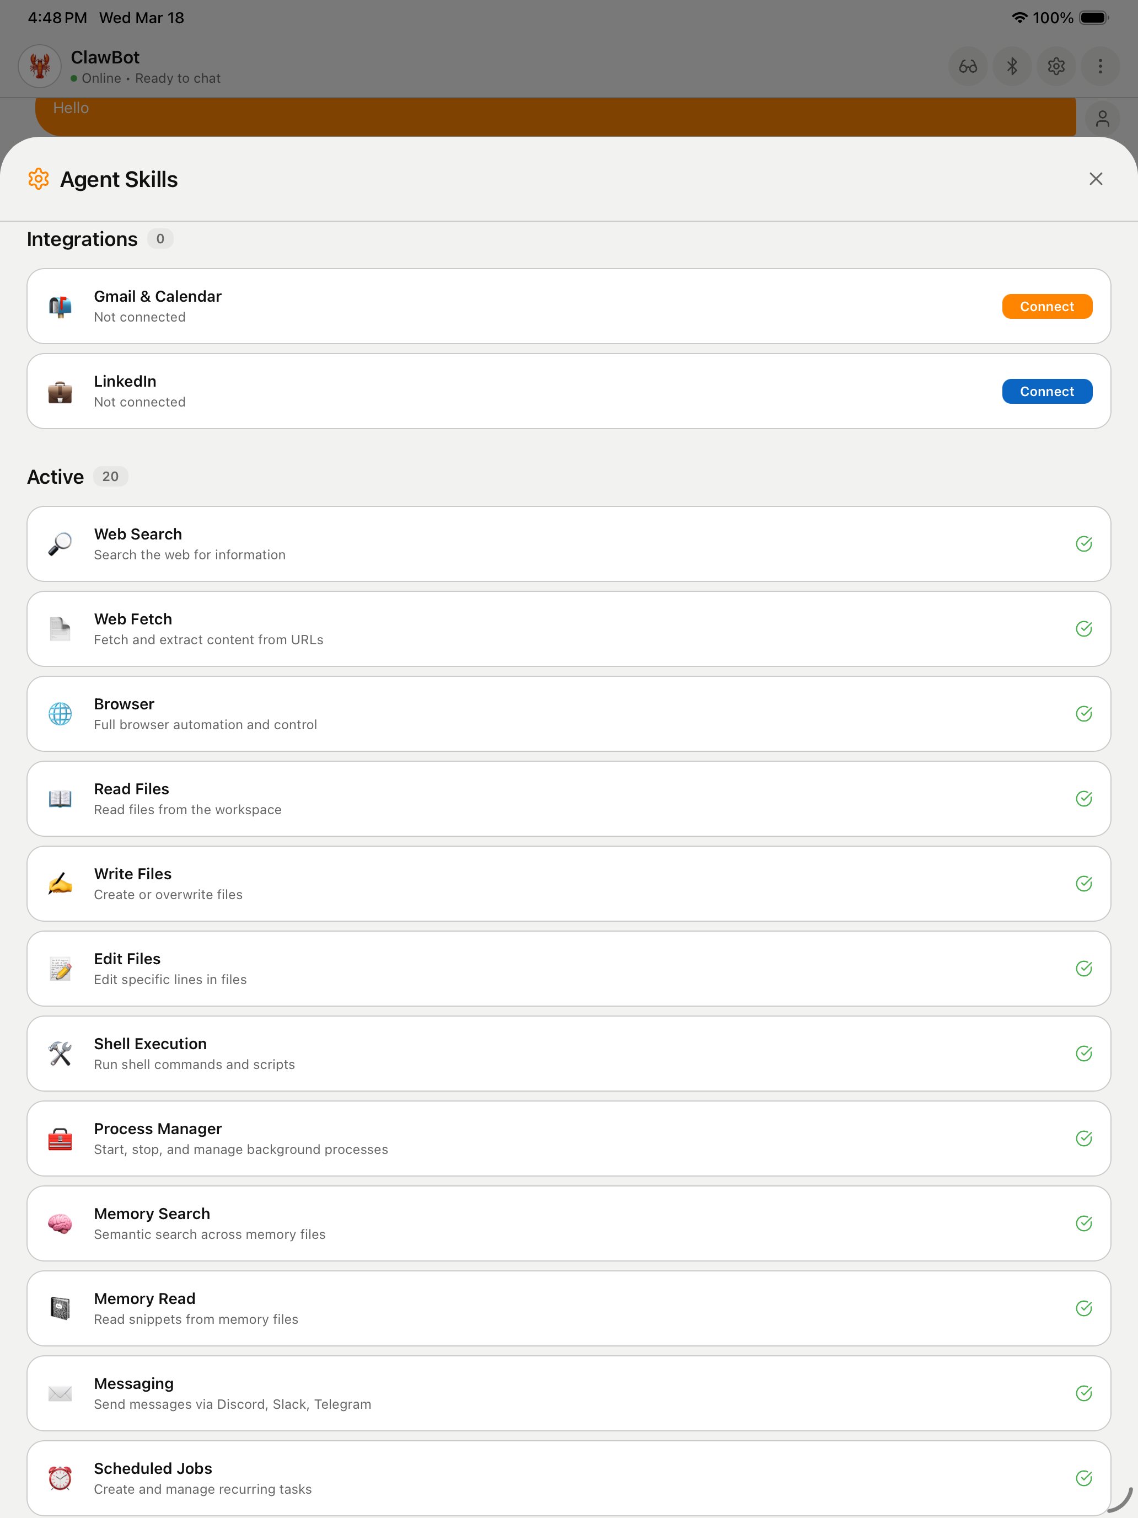Click Scheduled Jobs alarm clock icon
Viewport: 1138px width, 1518px height.
click(x=60, y=1478)
